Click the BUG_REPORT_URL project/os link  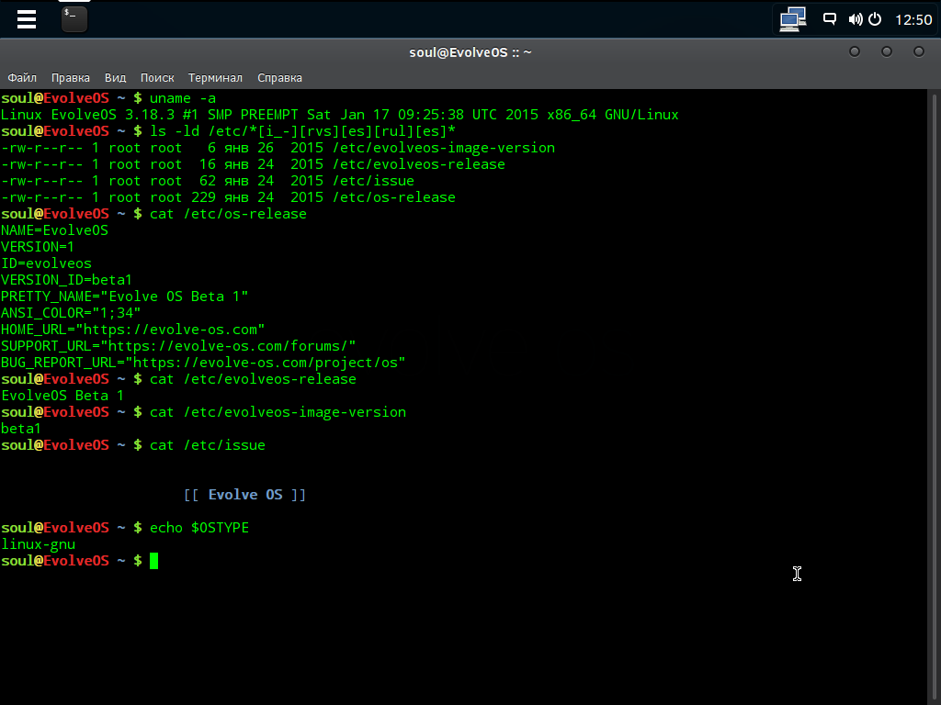[x=266, y=363]
